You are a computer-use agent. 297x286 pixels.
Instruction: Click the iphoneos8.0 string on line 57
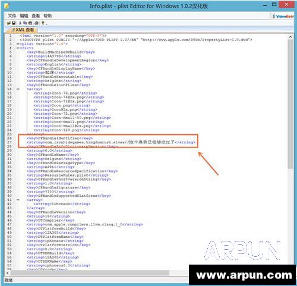click(x=58, y=266)
